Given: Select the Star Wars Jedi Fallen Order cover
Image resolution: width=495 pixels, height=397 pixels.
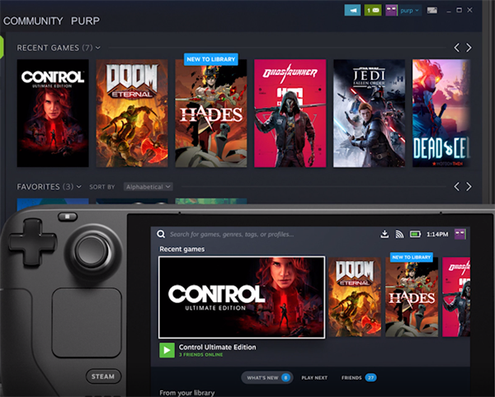Looking at the screenshot, I should pos(369,113).
